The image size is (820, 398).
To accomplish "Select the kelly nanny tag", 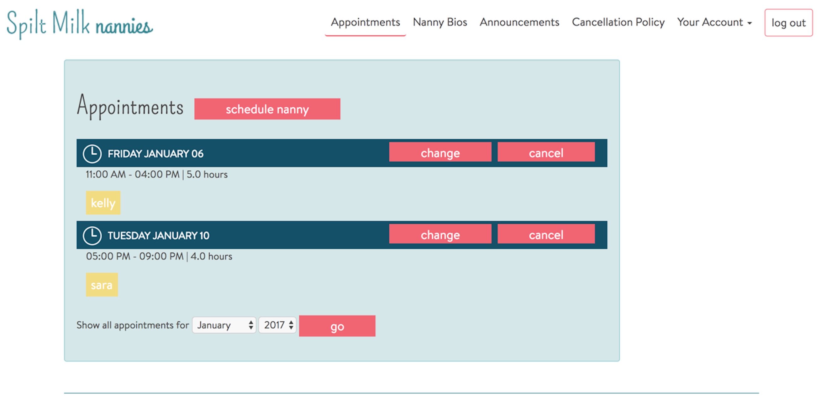I will click(103, 203).
